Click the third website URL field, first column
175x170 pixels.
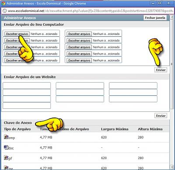coord(27,99)
